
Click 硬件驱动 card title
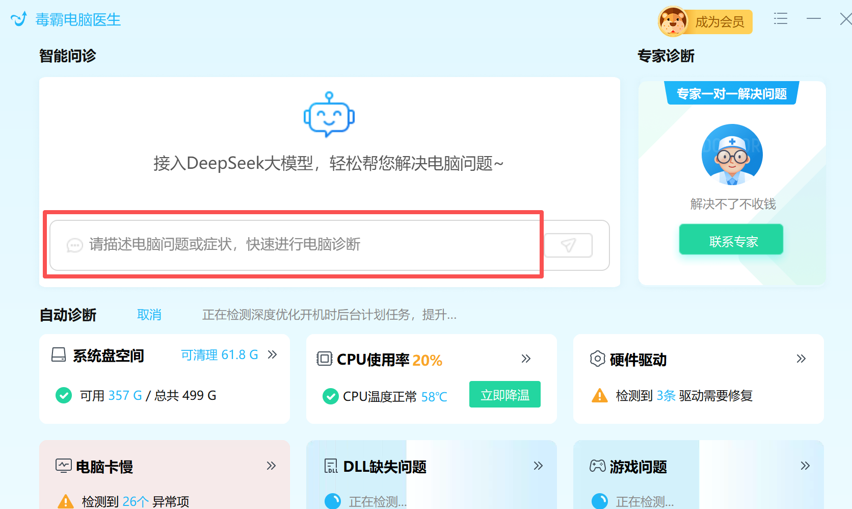click(638, 360)
